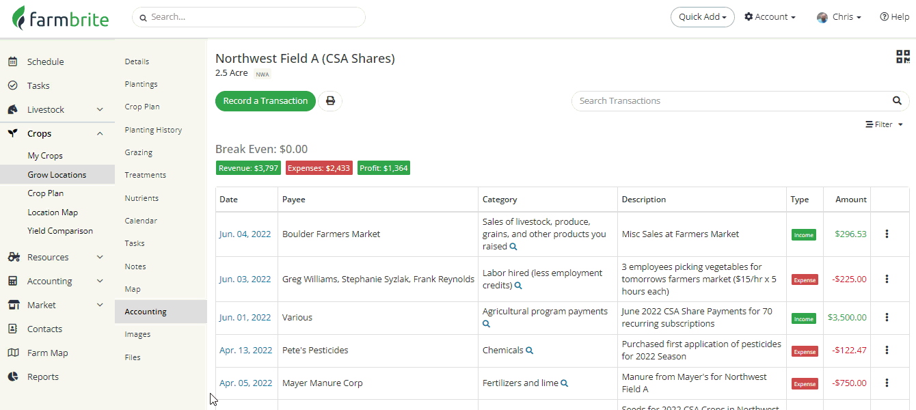Click the NWA tag label
Viewport: 916px width, 410px height.
[x=262, y=74]
